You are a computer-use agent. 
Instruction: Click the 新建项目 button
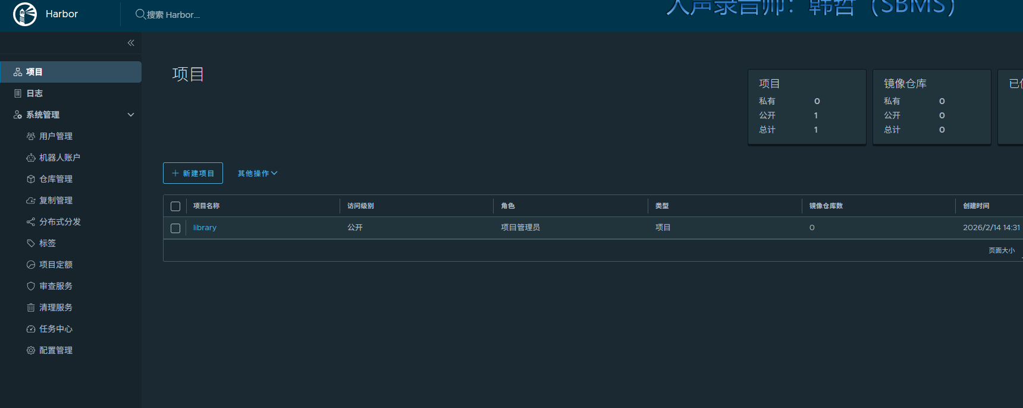[193, 173]
